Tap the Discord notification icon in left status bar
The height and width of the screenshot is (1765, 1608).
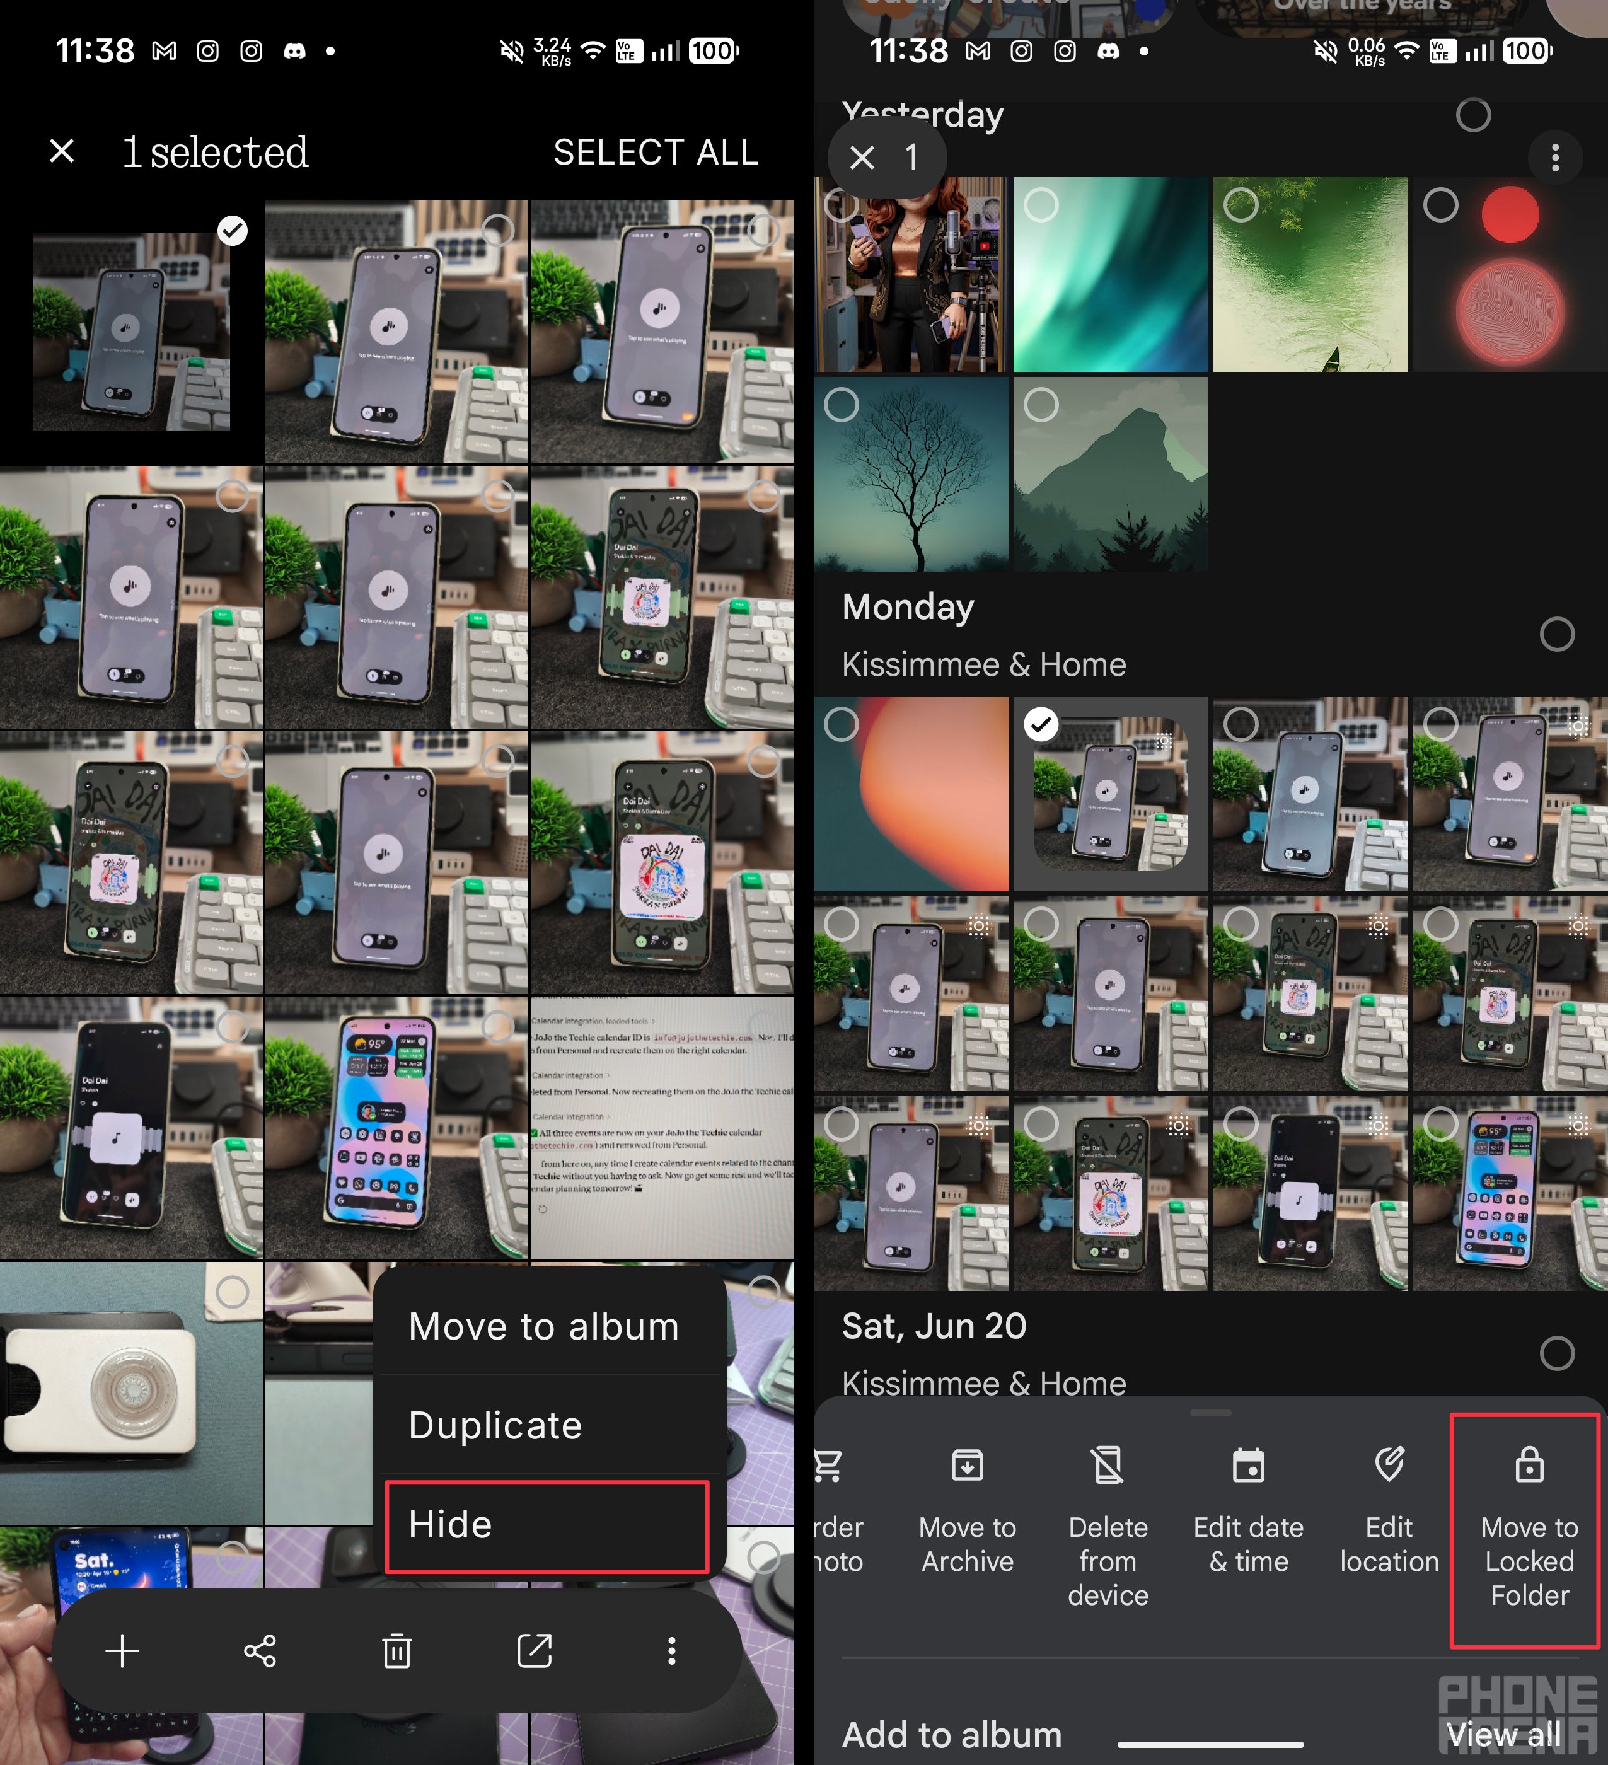click(294, 51)
